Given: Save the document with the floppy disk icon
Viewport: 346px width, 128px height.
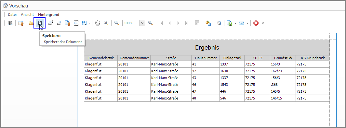Looking at the screenshot, I should tap(39, 23).
